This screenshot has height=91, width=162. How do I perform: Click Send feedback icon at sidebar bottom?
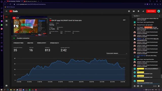pos(7,86)
